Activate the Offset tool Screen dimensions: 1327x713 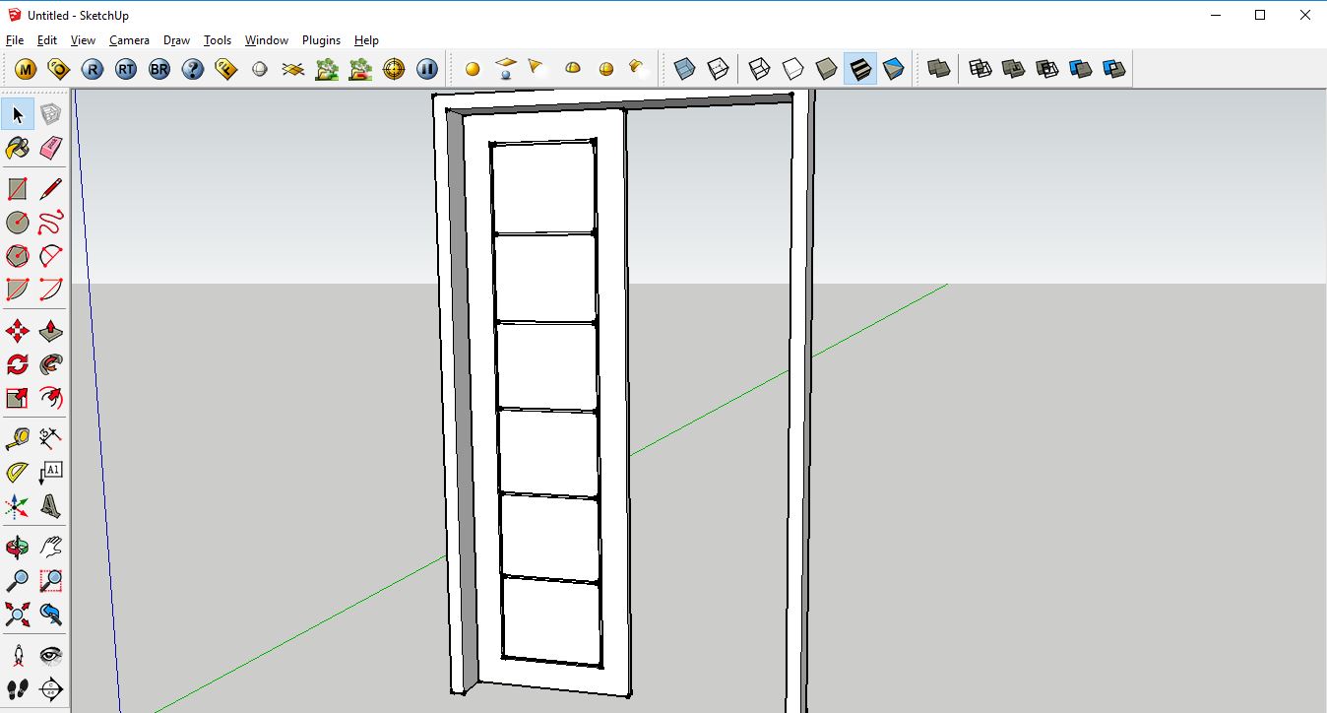pos(50,398)
